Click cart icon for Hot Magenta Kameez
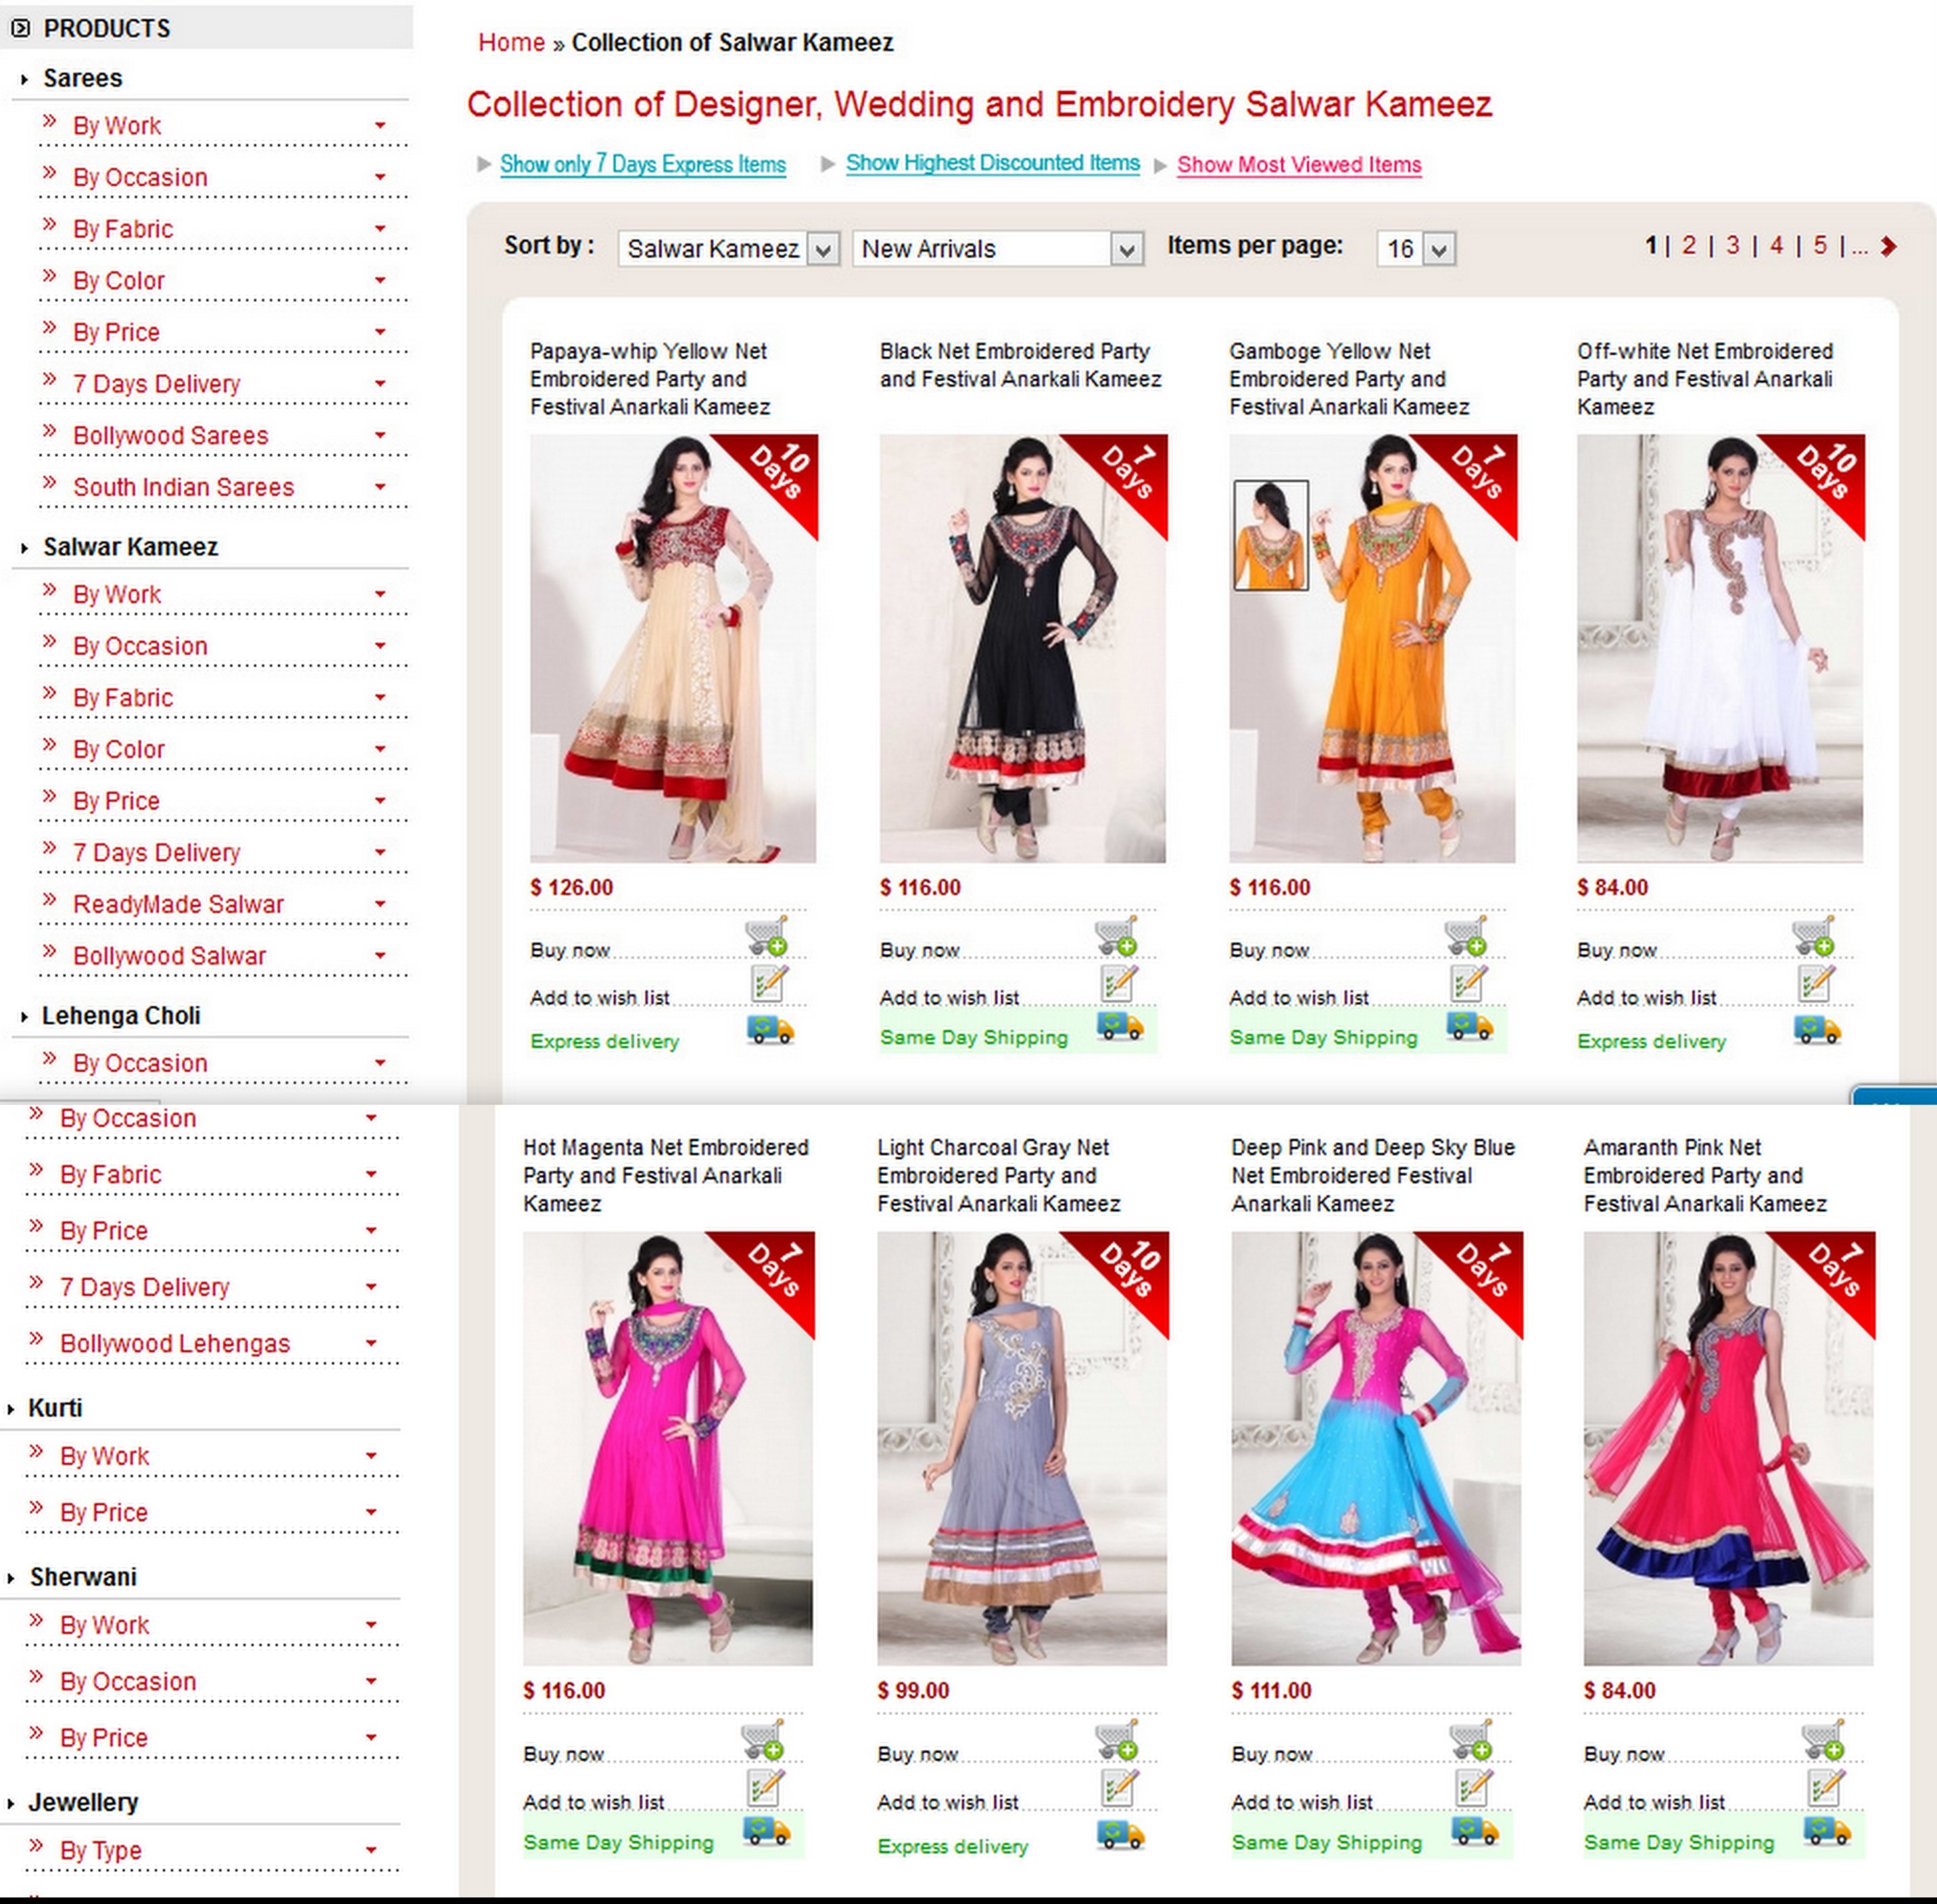 pyautogui.click(x=763, y=1740)
